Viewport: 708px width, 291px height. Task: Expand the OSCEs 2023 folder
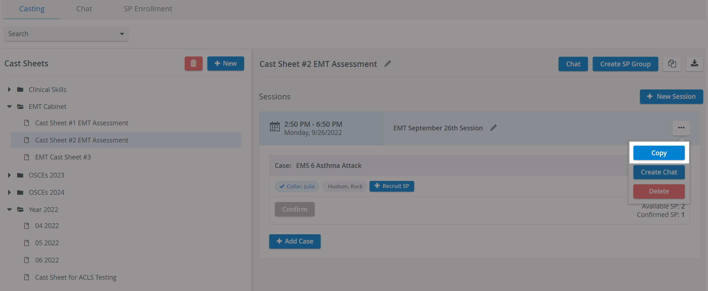coord(9,175)
